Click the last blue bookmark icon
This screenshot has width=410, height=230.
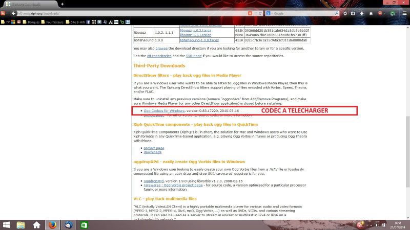(128, 22)
